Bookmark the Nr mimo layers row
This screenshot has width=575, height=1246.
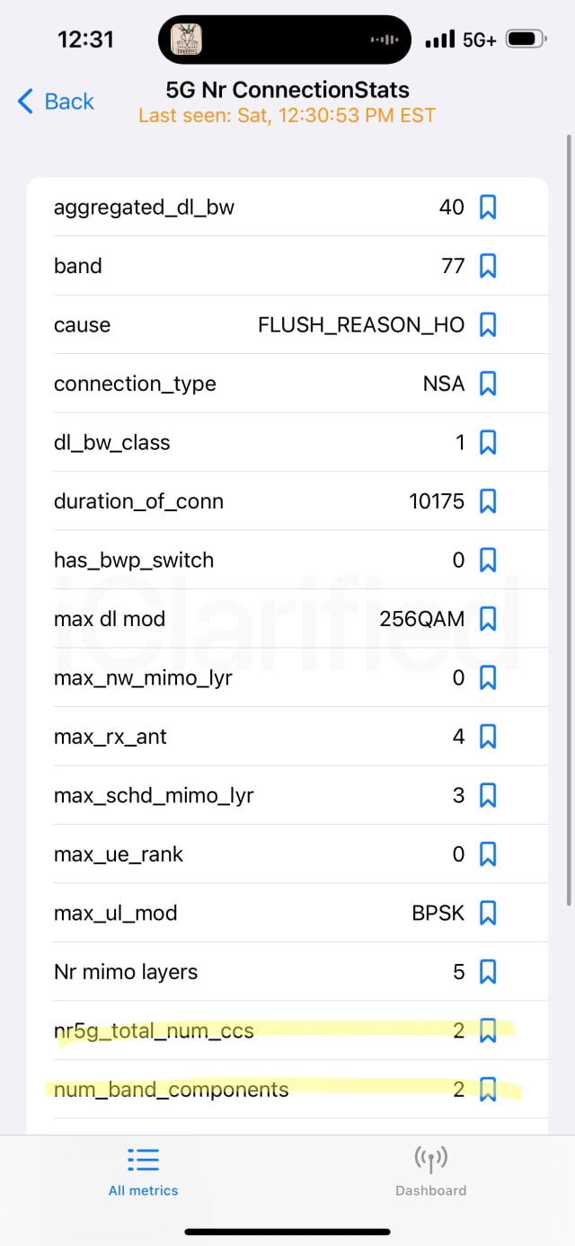[x=488, y=971]
